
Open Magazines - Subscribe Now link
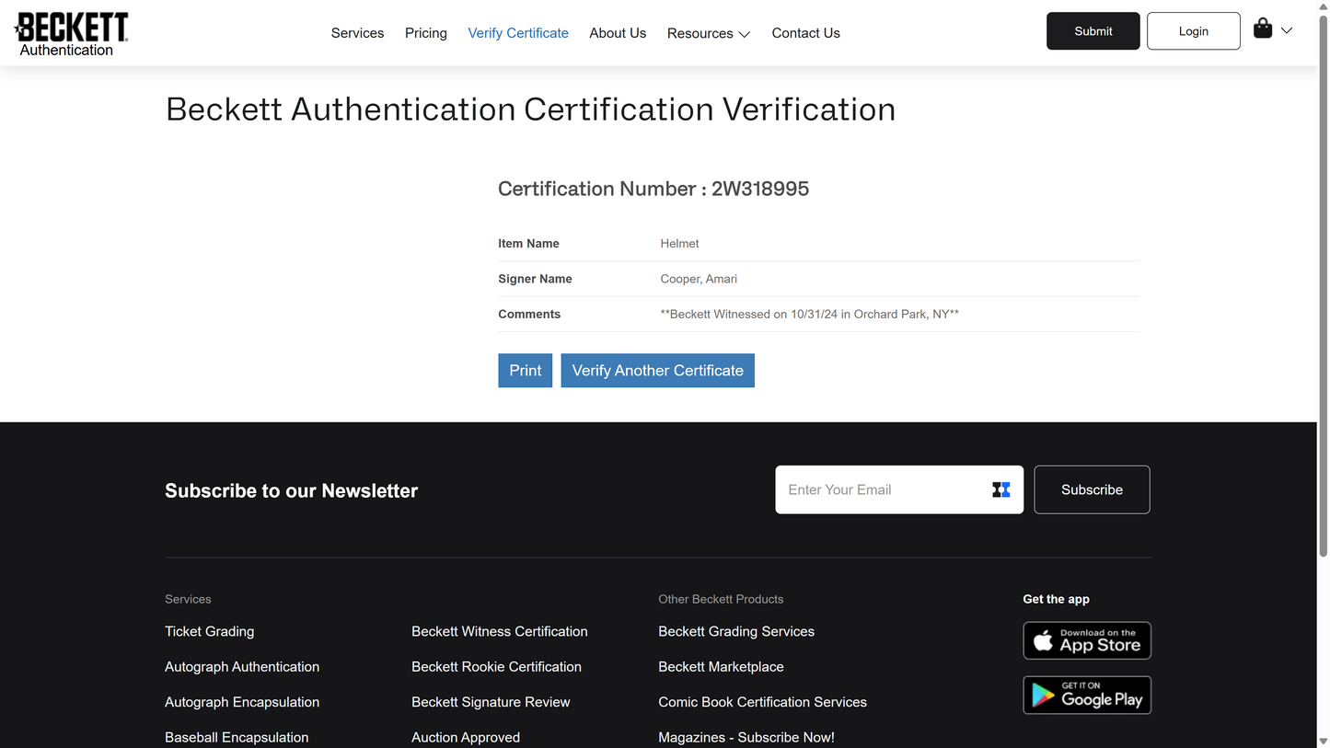pos(746,738)
